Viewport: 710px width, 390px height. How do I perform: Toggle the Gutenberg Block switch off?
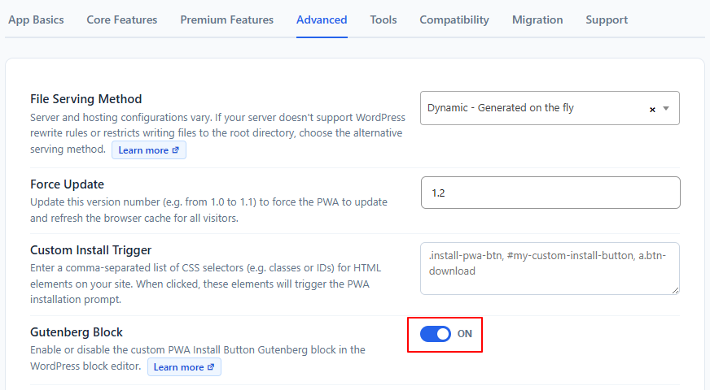click(435, 334)
